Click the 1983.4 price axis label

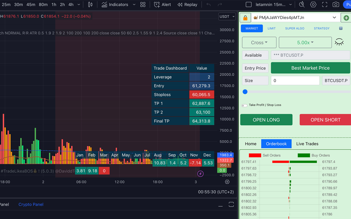tap(226, 155)
